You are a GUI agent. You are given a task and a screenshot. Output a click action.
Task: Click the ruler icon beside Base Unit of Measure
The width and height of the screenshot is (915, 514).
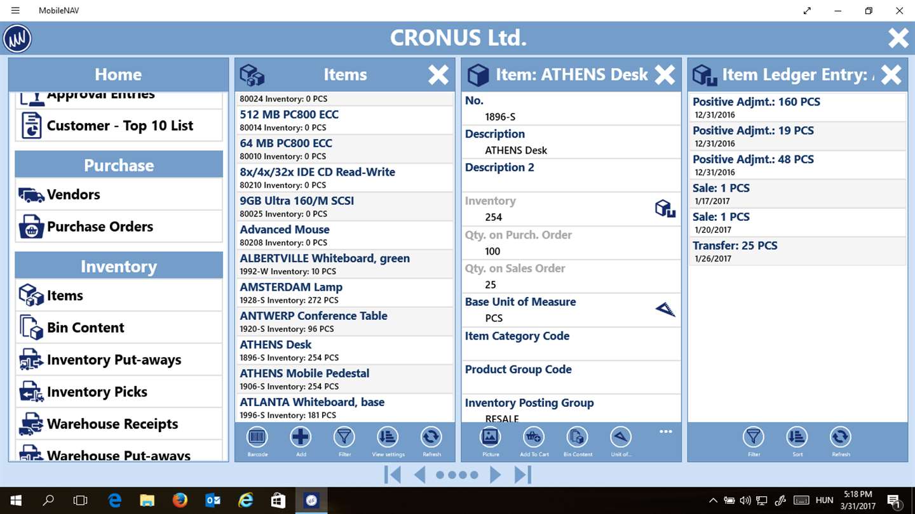(665, 309)
